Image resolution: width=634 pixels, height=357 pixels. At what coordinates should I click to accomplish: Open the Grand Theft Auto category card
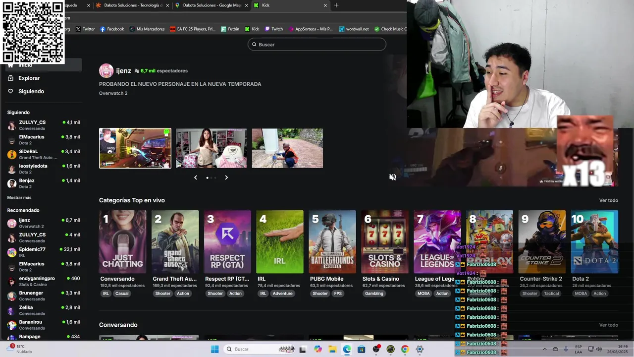click(x=175, y=241)
